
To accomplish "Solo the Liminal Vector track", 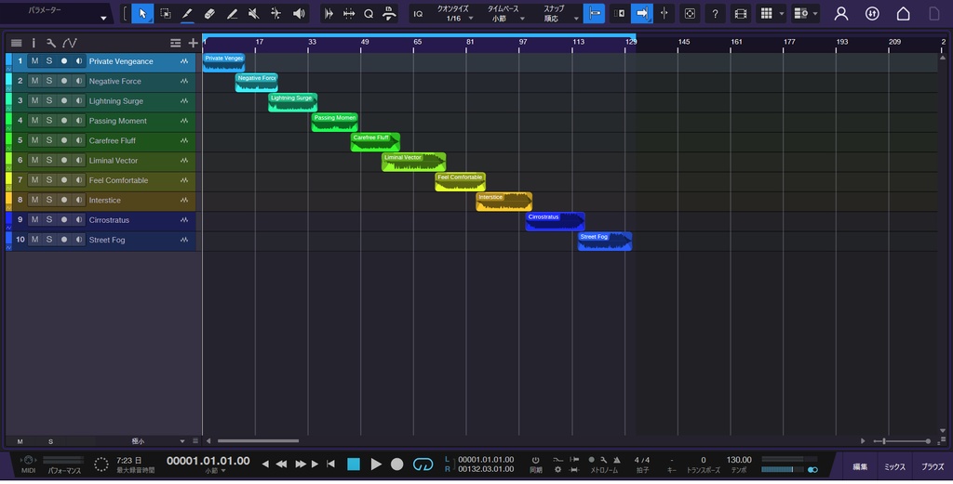I will (x=49, y=160).
